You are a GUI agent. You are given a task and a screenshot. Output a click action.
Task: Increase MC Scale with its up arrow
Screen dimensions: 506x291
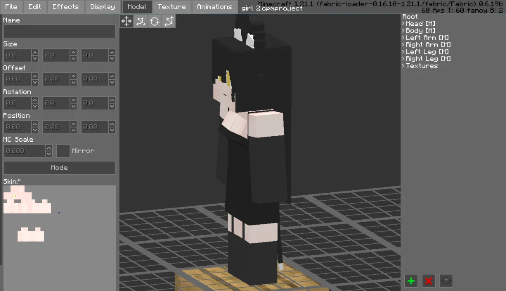[x=49, y=148]
